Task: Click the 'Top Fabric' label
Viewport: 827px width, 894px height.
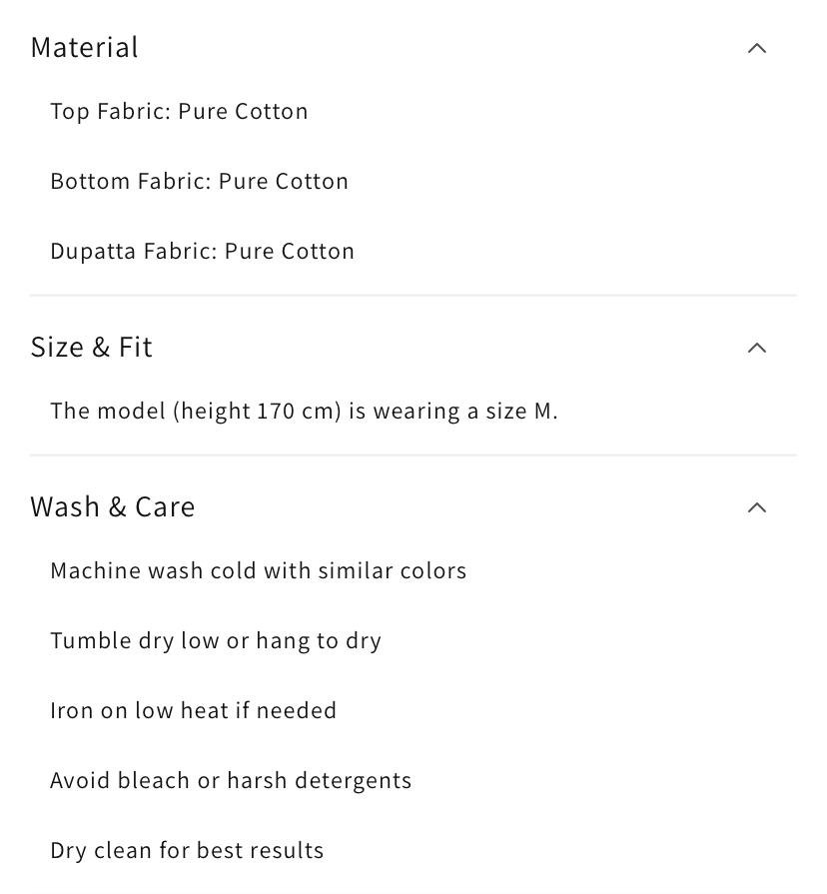Action: point(109,111)
